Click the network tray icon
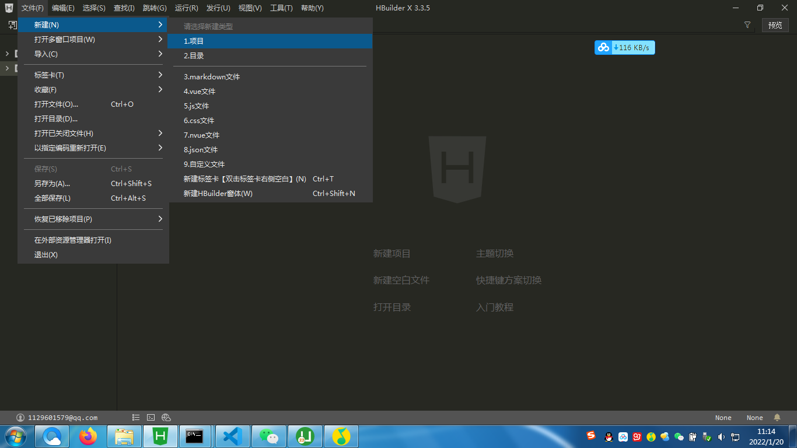The image size is (797, 448). coord(735,436)
